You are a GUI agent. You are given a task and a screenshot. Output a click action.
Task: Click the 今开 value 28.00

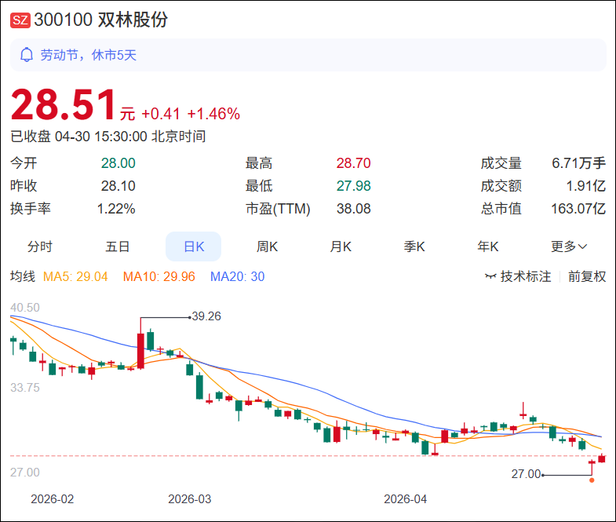(x=118, y=162)
